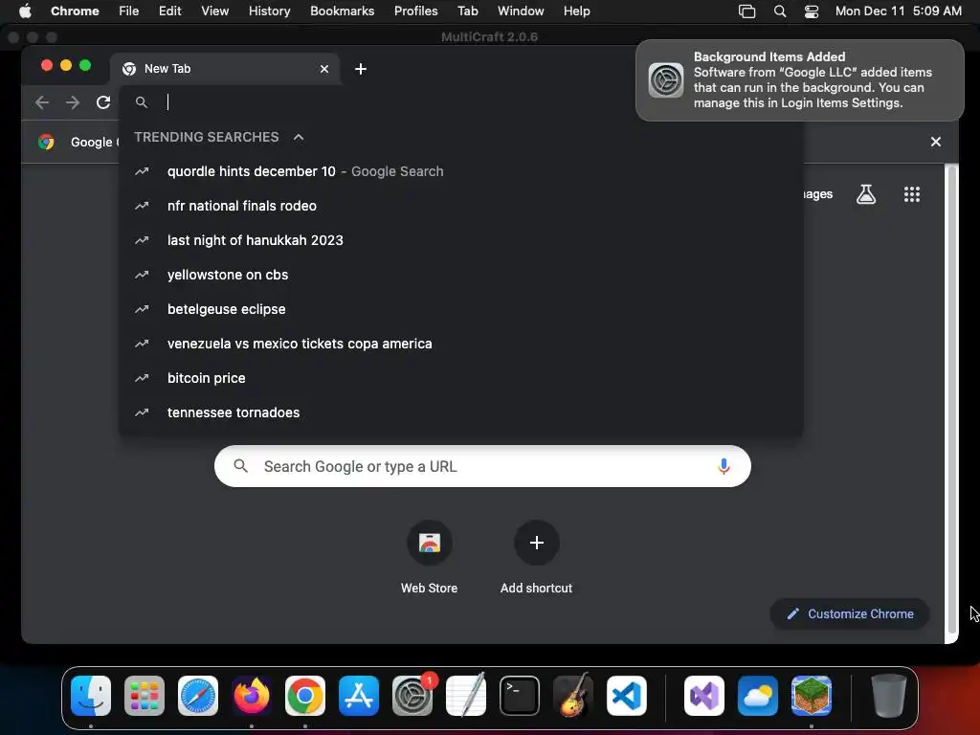Select venezuela vs mexico tickets suggestion
Screen dimensions: 980x735
[x=461, y=344]
